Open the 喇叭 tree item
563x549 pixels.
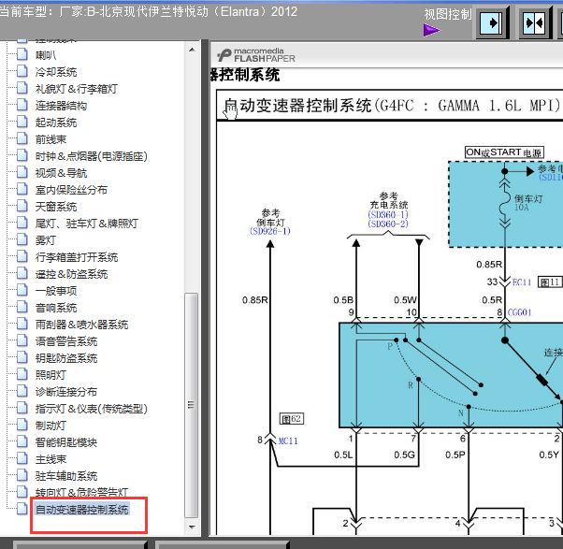(x=46, y=55)
